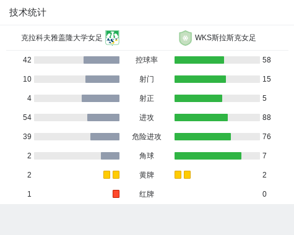Viewport: 294px width, 235px height.
Task: Select the 技术统计 heading
Action: pos(28,12)
